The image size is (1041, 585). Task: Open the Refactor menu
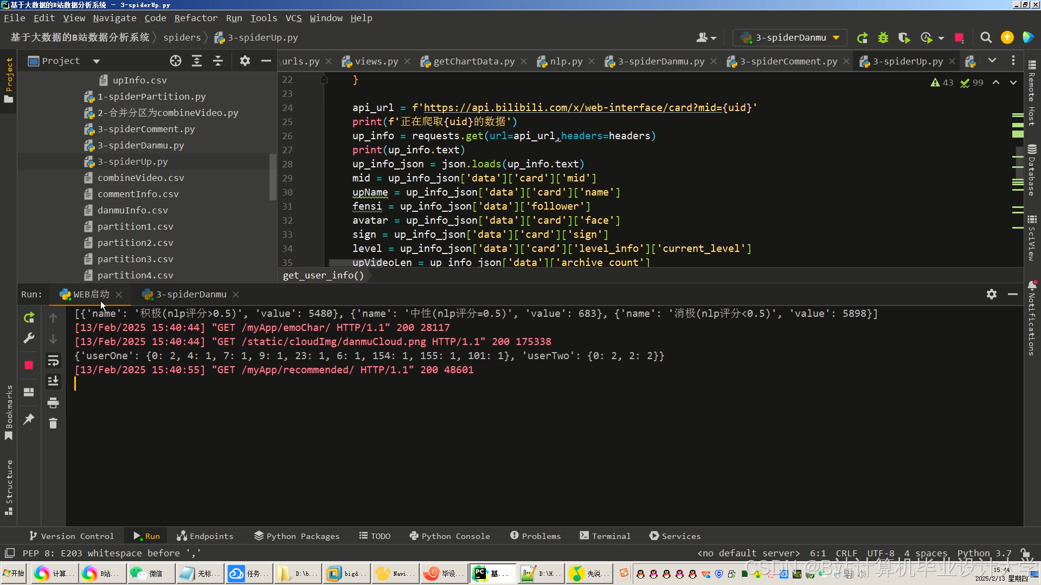click(196, 18)
